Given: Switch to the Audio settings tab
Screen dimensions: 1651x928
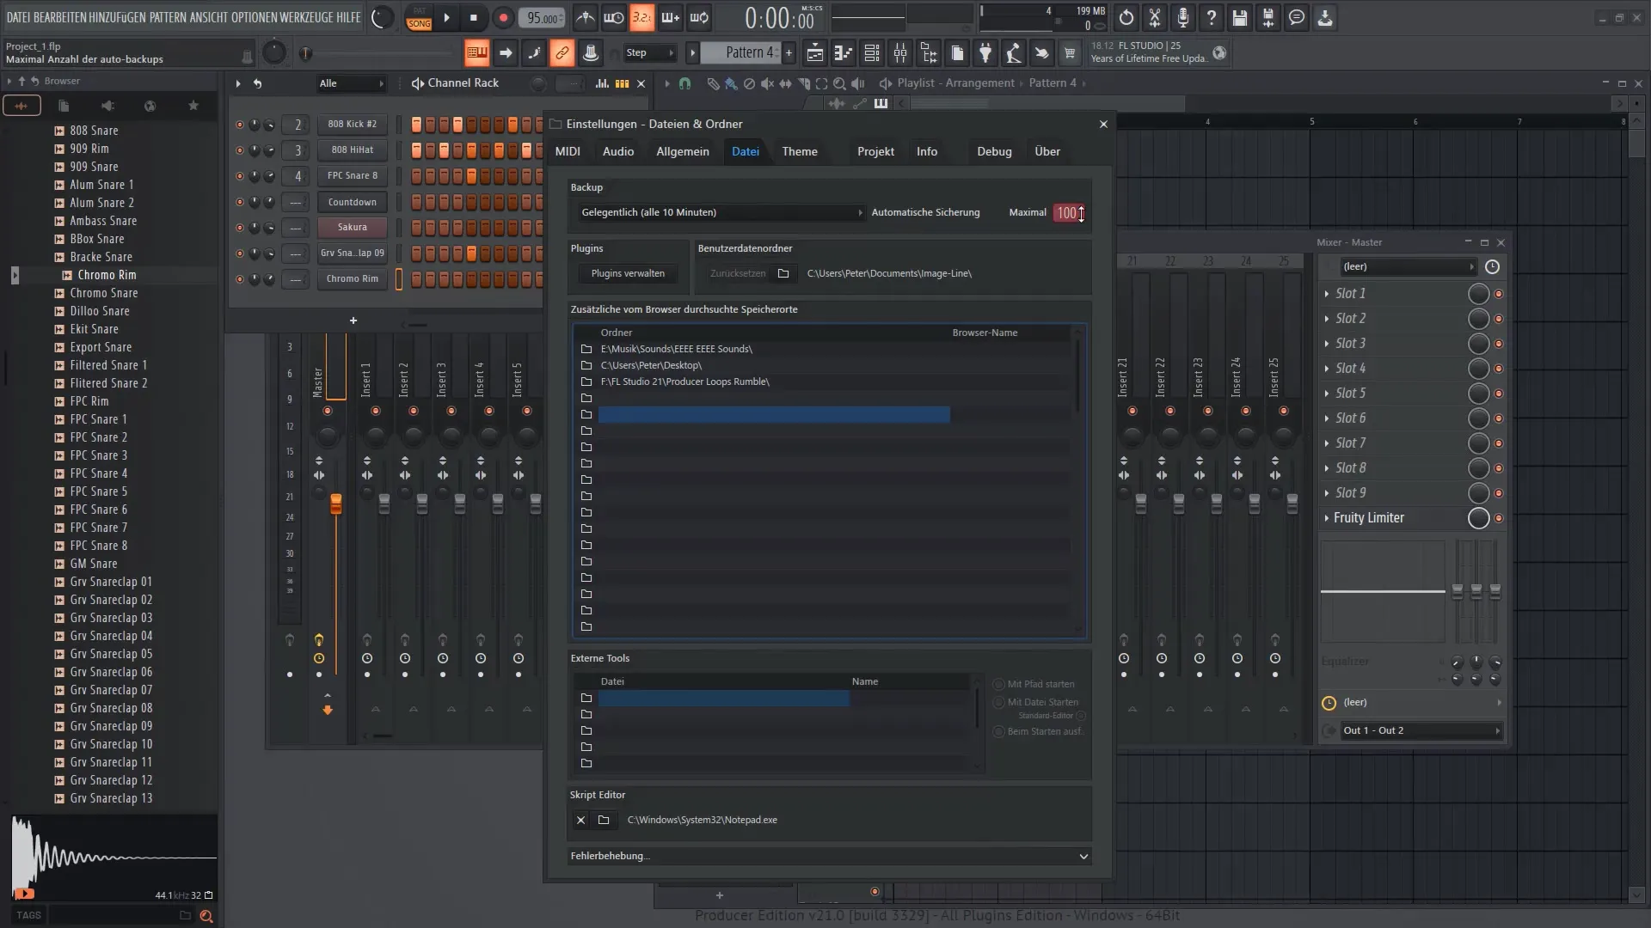Looking at the screenshot, I should 618,151.
